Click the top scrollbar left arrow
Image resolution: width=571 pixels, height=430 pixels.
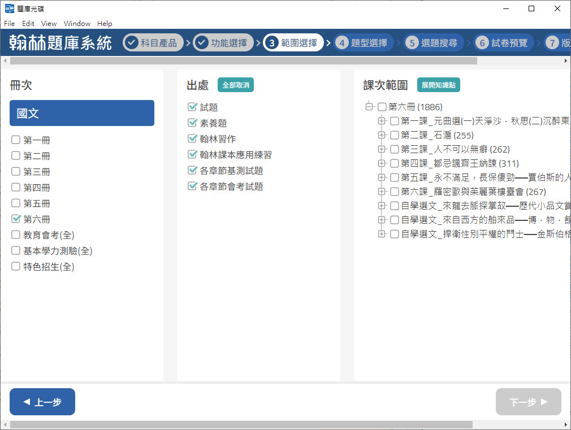5,61
